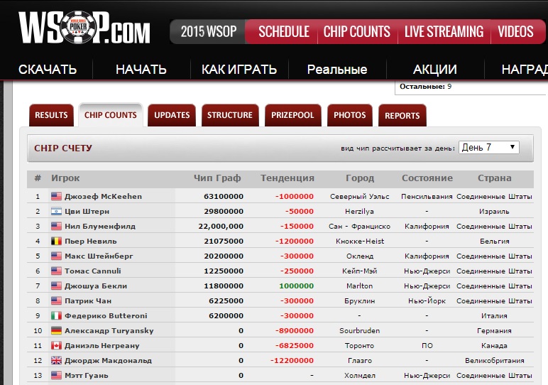Open the День 7 day selector dropdown
Image resolution: width=548 pixels, height=385 pixels.
tap(488, 147)
